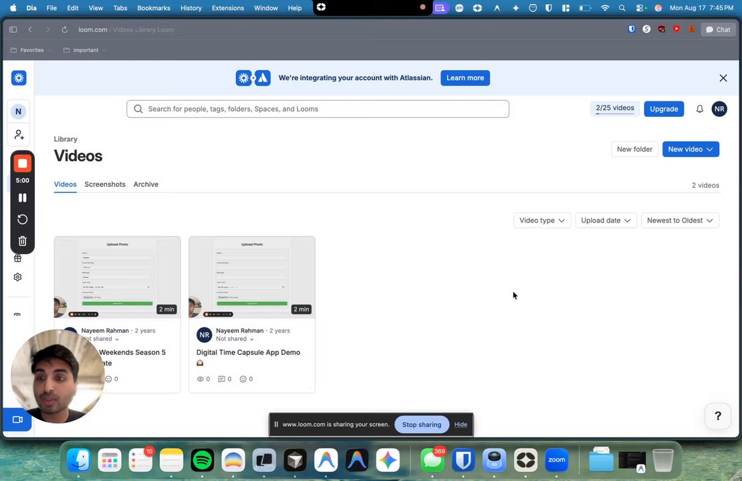Open the Newest to Oldest sort dropdown

680,220
